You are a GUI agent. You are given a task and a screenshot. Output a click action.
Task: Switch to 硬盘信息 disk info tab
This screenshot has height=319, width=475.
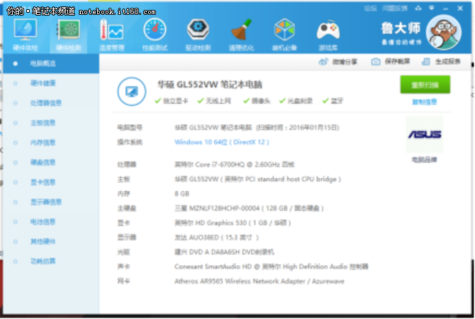[x=43, y=162]
